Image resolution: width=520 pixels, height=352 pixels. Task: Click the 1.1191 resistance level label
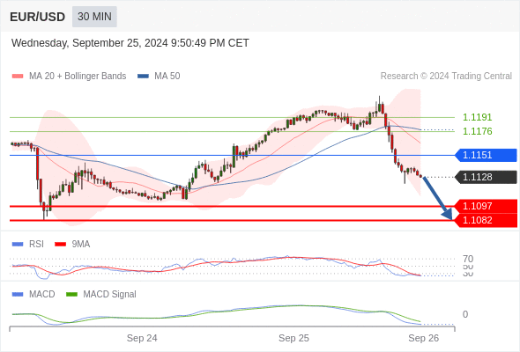(x=477, y=117)
